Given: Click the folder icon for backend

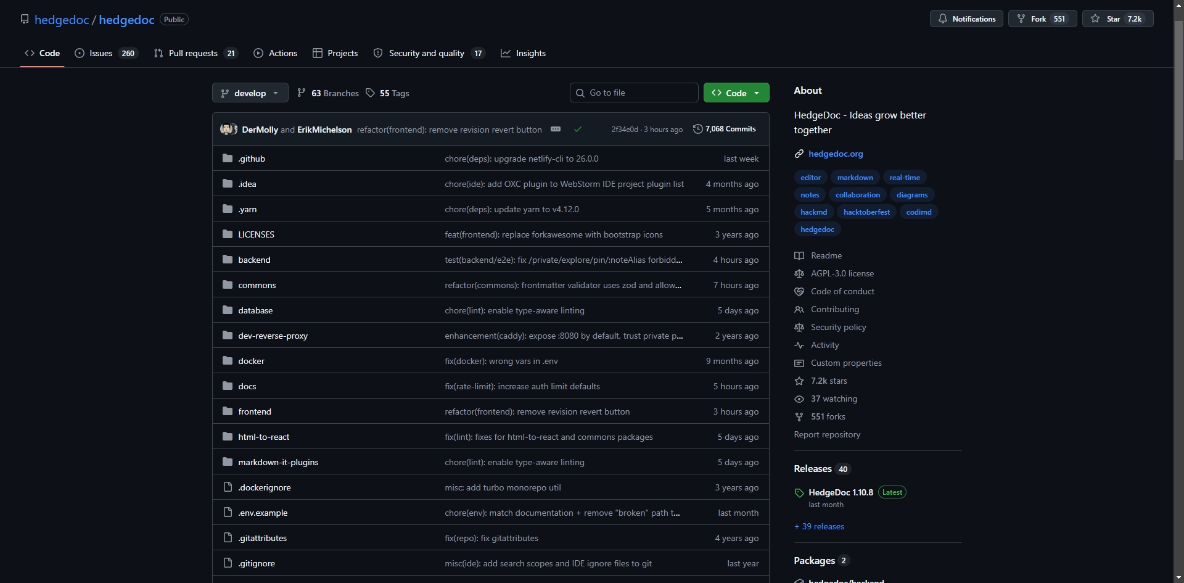Looking at the screenshot, I should pos(228,260).
